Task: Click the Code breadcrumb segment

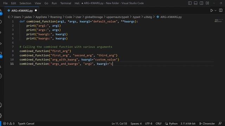Action: click(x=69, y=17)
